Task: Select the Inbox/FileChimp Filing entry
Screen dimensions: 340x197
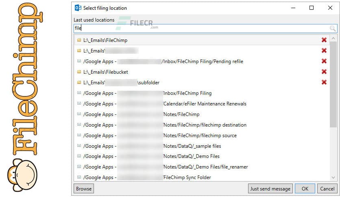Action: click(x=202, y=93)
